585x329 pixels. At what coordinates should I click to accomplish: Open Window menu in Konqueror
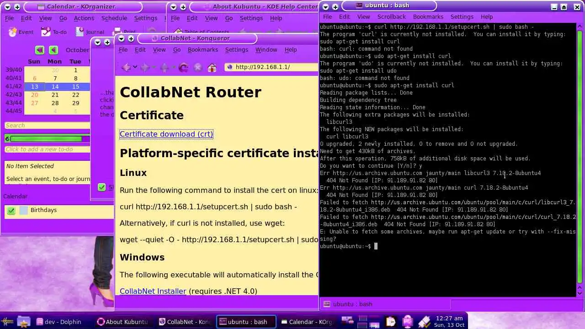point(266,49)
